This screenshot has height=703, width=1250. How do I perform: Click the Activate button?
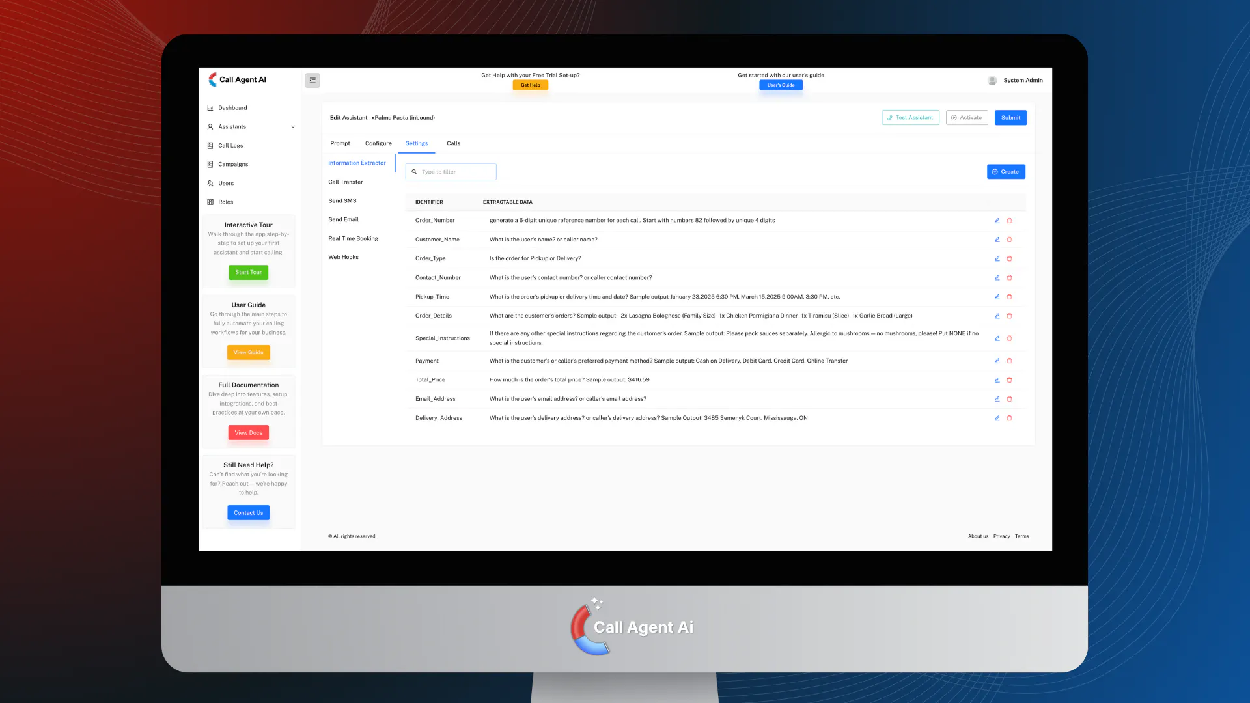pyautogui.click(x=967, y=118)
